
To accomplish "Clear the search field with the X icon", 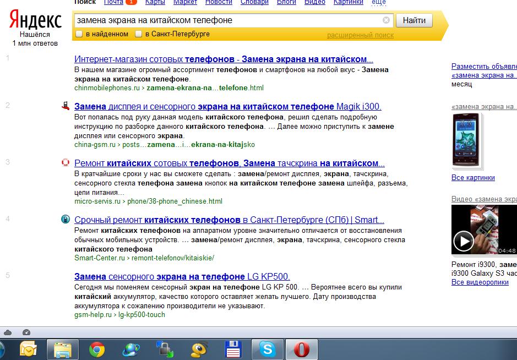I will pyautogui.click(x=386, y=20).
